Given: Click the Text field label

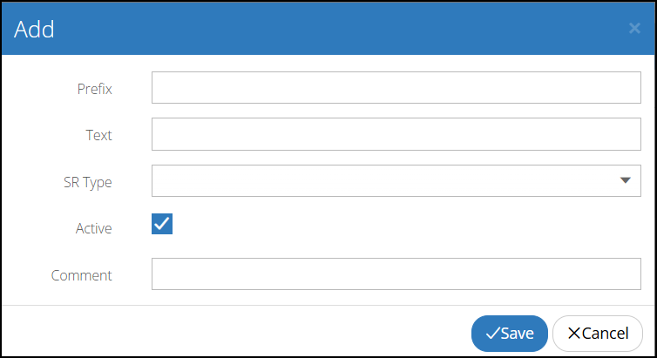Looking at the screenshot, I should point(98,135).
